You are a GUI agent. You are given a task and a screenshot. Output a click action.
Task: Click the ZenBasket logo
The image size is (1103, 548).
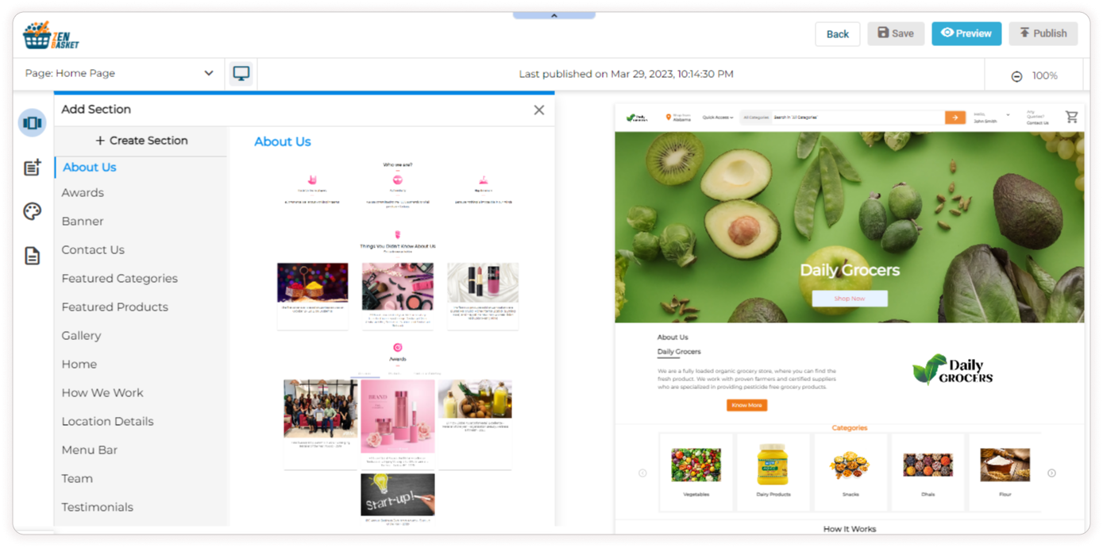51,35
